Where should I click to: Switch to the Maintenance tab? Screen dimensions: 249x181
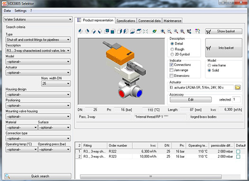tap(172, 21)
